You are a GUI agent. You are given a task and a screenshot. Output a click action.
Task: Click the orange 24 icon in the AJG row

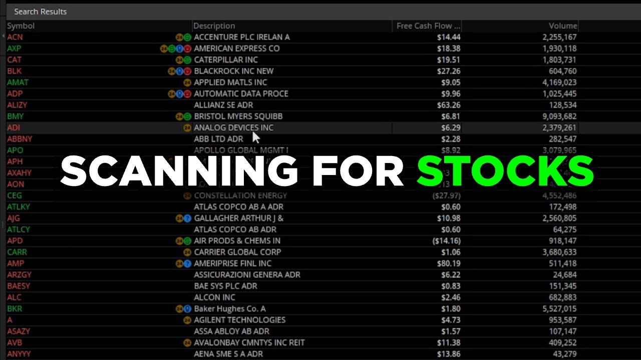[x=179, y=218]
